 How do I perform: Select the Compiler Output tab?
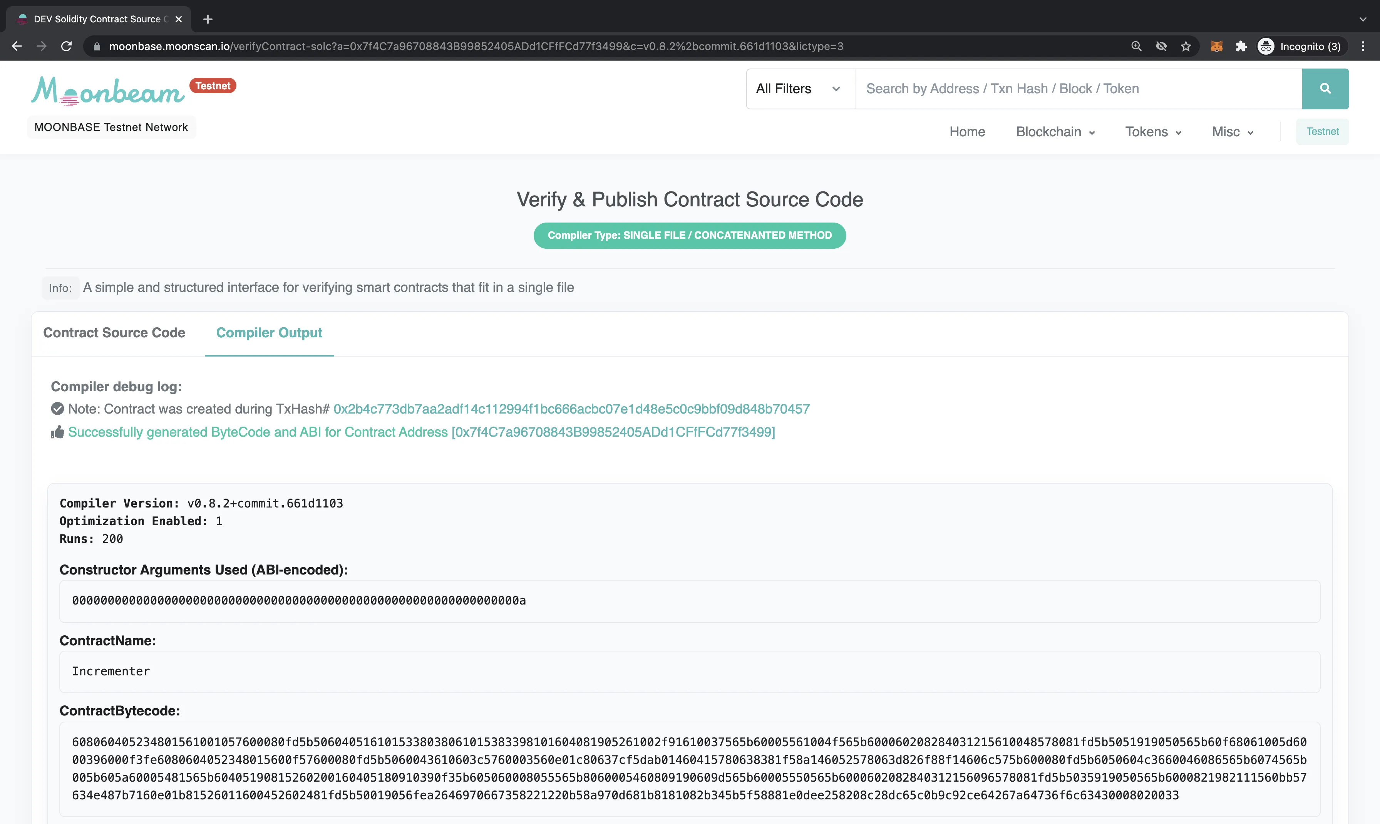coord(269,333)
